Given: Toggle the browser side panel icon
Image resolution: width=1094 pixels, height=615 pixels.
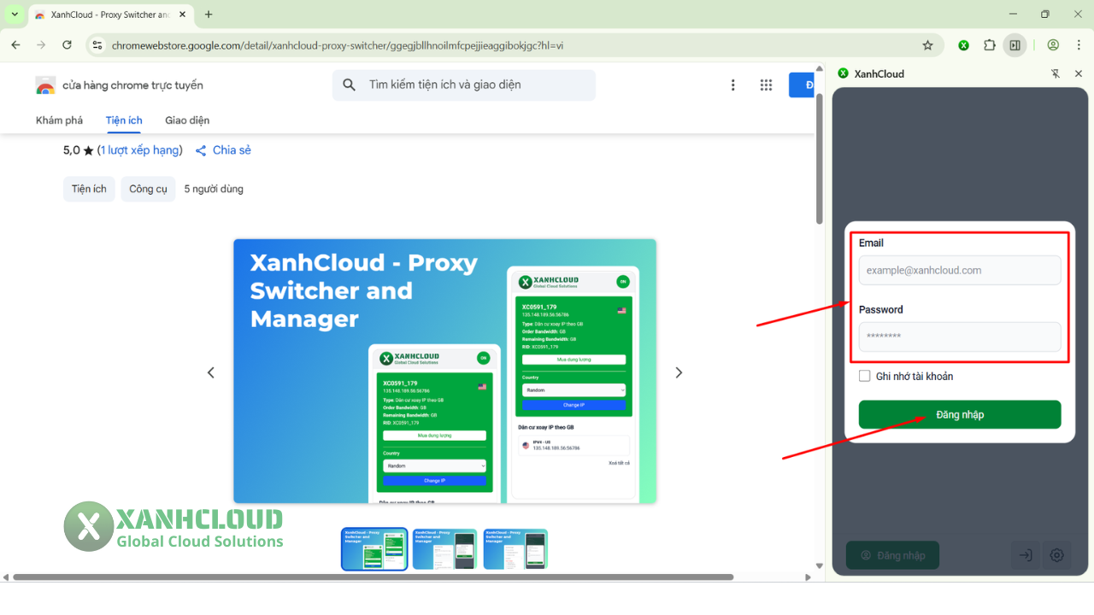Looking at the screenshot, I should [x=1015, y=45].
